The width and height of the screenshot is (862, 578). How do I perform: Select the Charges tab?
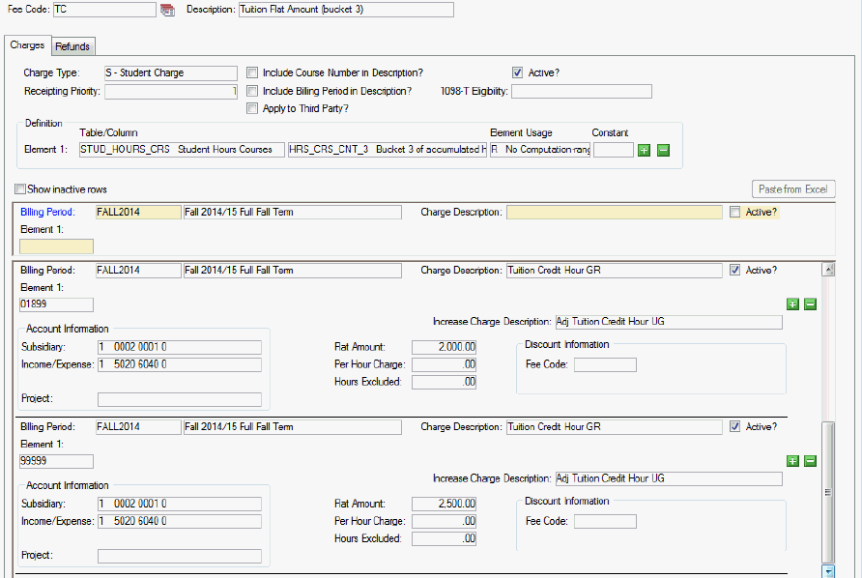27,45
